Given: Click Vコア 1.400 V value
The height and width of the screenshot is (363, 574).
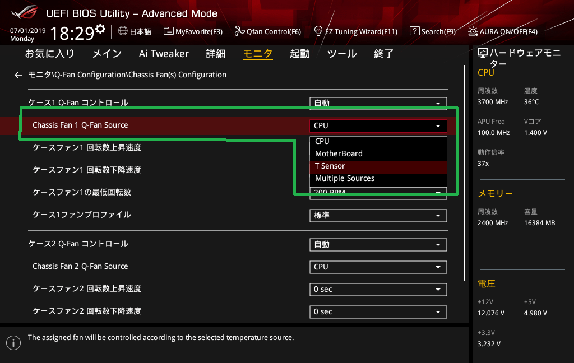Looking at the screenshot, I should point(535,132).
